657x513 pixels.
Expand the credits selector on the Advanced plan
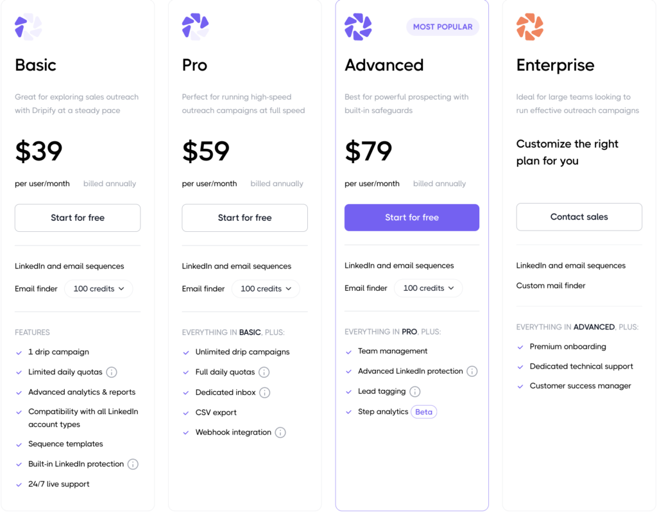428,288
